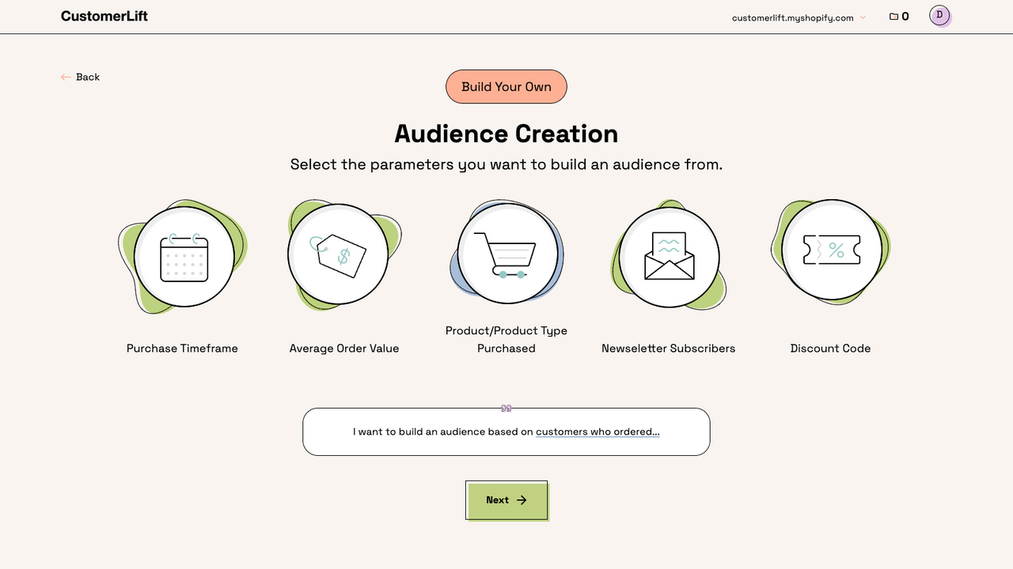
Task: Expand the customers who ordered options
Action: click(x=598, y=431)
